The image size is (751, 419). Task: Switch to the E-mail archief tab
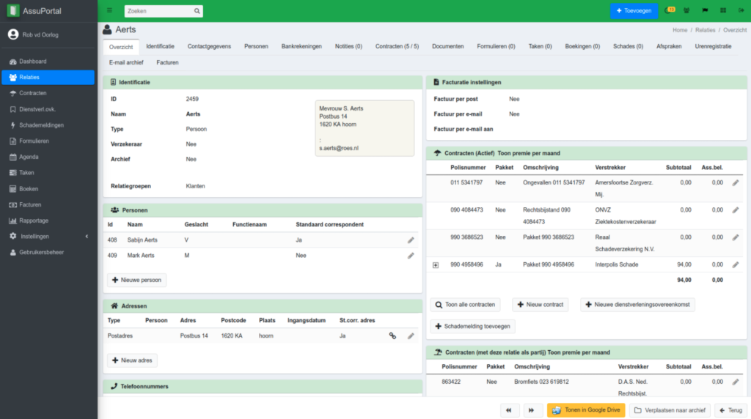[x=126, y=63]
